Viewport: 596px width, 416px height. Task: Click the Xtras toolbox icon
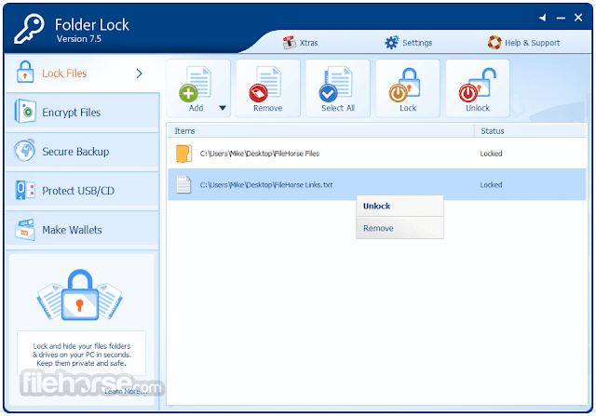(290, 43)
